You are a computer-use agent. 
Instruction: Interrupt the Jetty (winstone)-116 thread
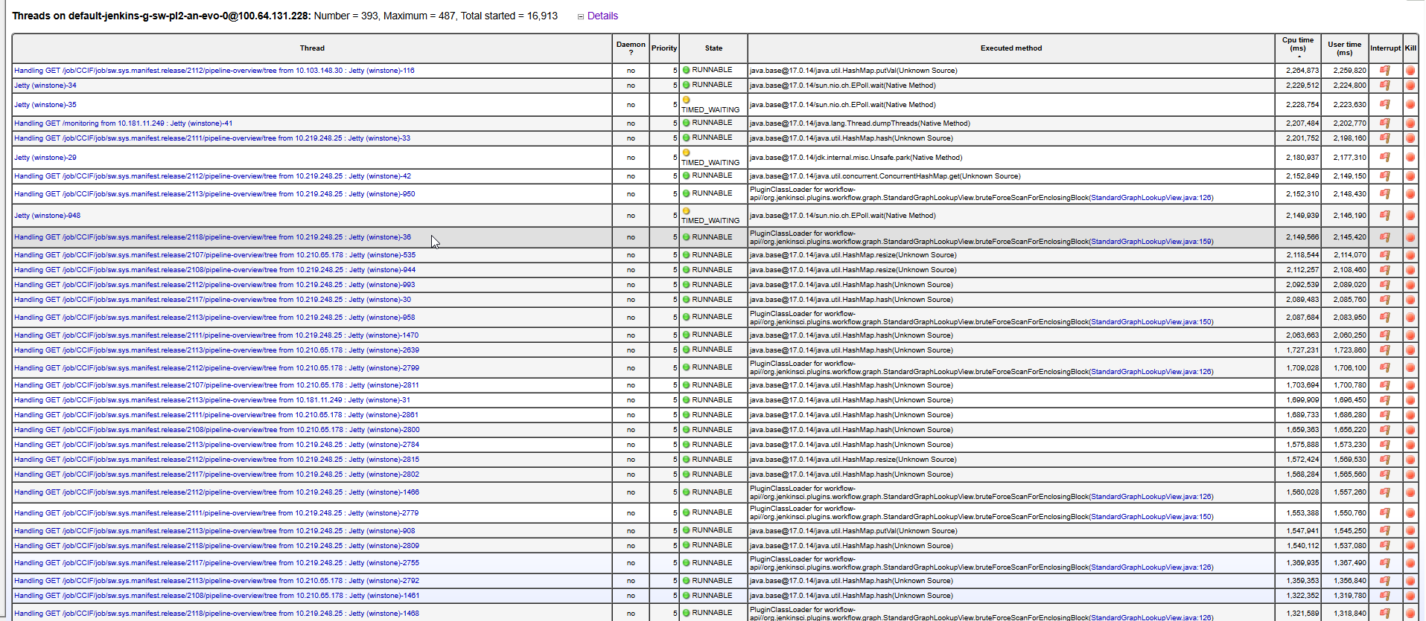1384,71
